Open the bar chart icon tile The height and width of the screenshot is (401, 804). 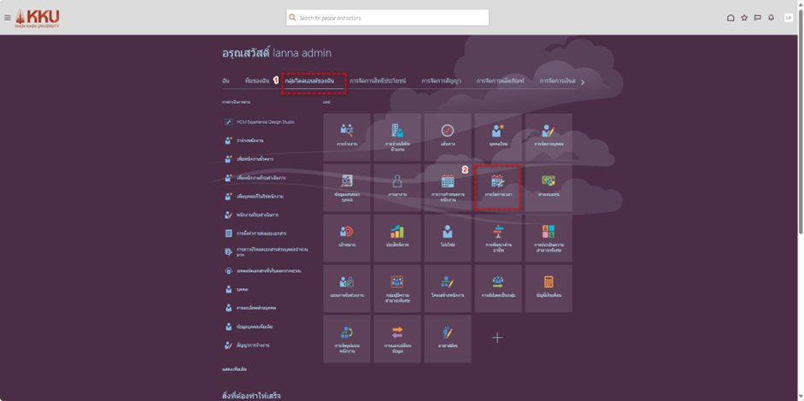pos(396,237)
